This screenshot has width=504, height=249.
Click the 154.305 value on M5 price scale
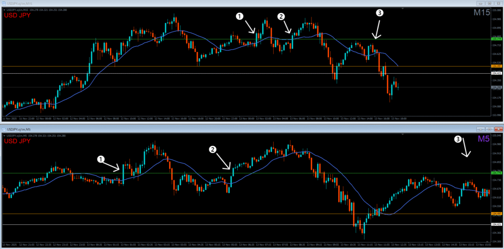point(497,241)
